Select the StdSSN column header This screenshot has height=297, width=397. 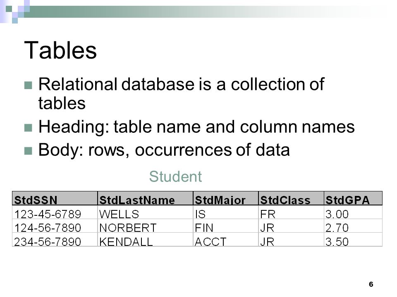coord(55,198)
